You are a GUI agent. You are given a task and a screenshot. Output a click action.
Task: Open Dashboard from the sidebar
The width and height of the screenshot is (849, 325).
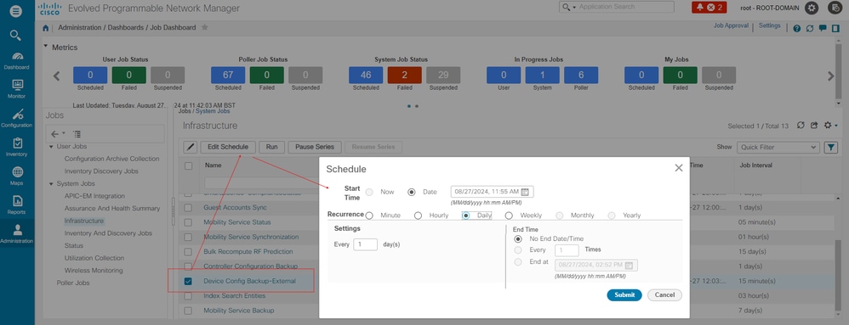click(x=17, y=61)
